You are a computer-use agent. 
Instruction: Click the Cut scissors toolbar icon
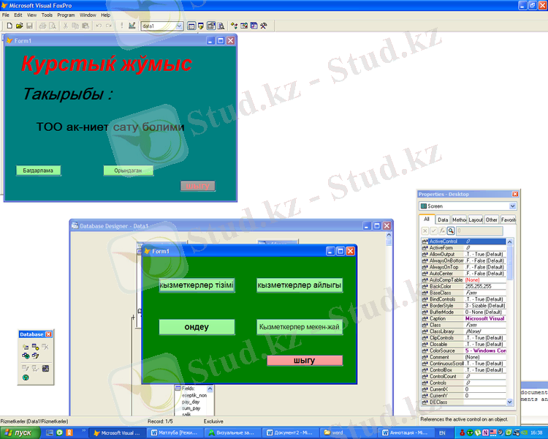65,26
